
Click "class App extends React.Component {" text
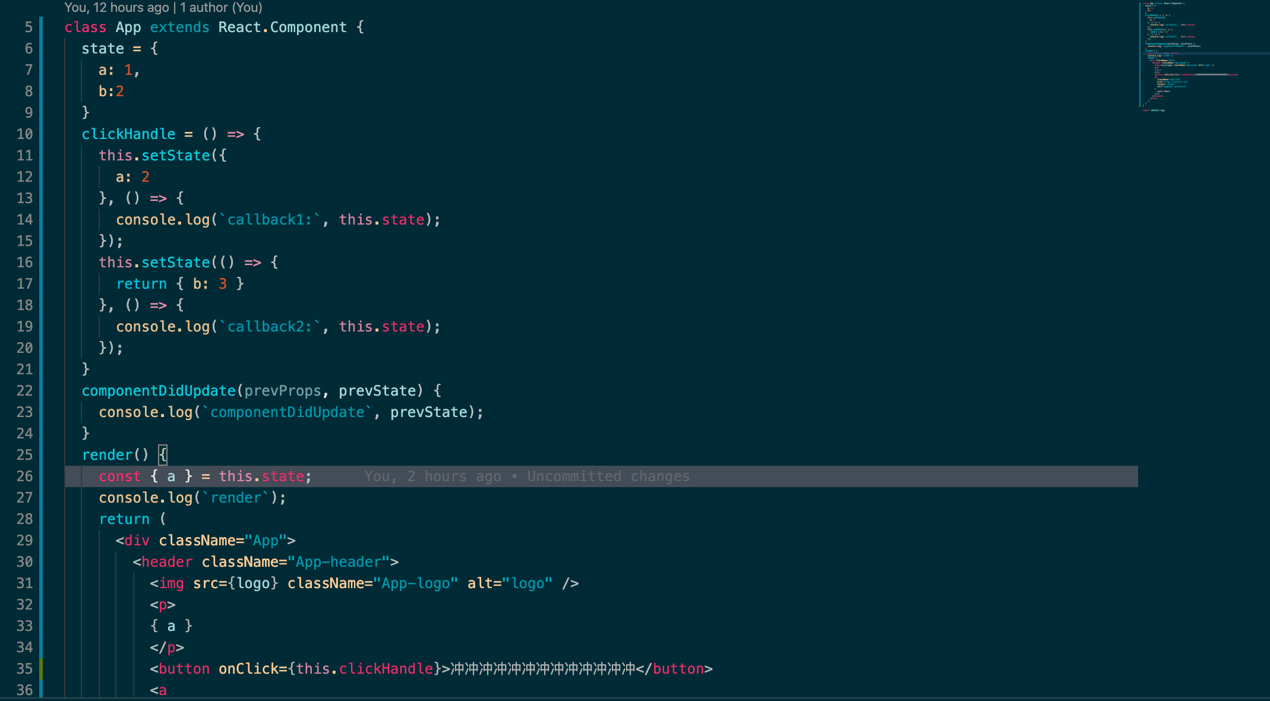pyautogui.click(x=214, y=27)
